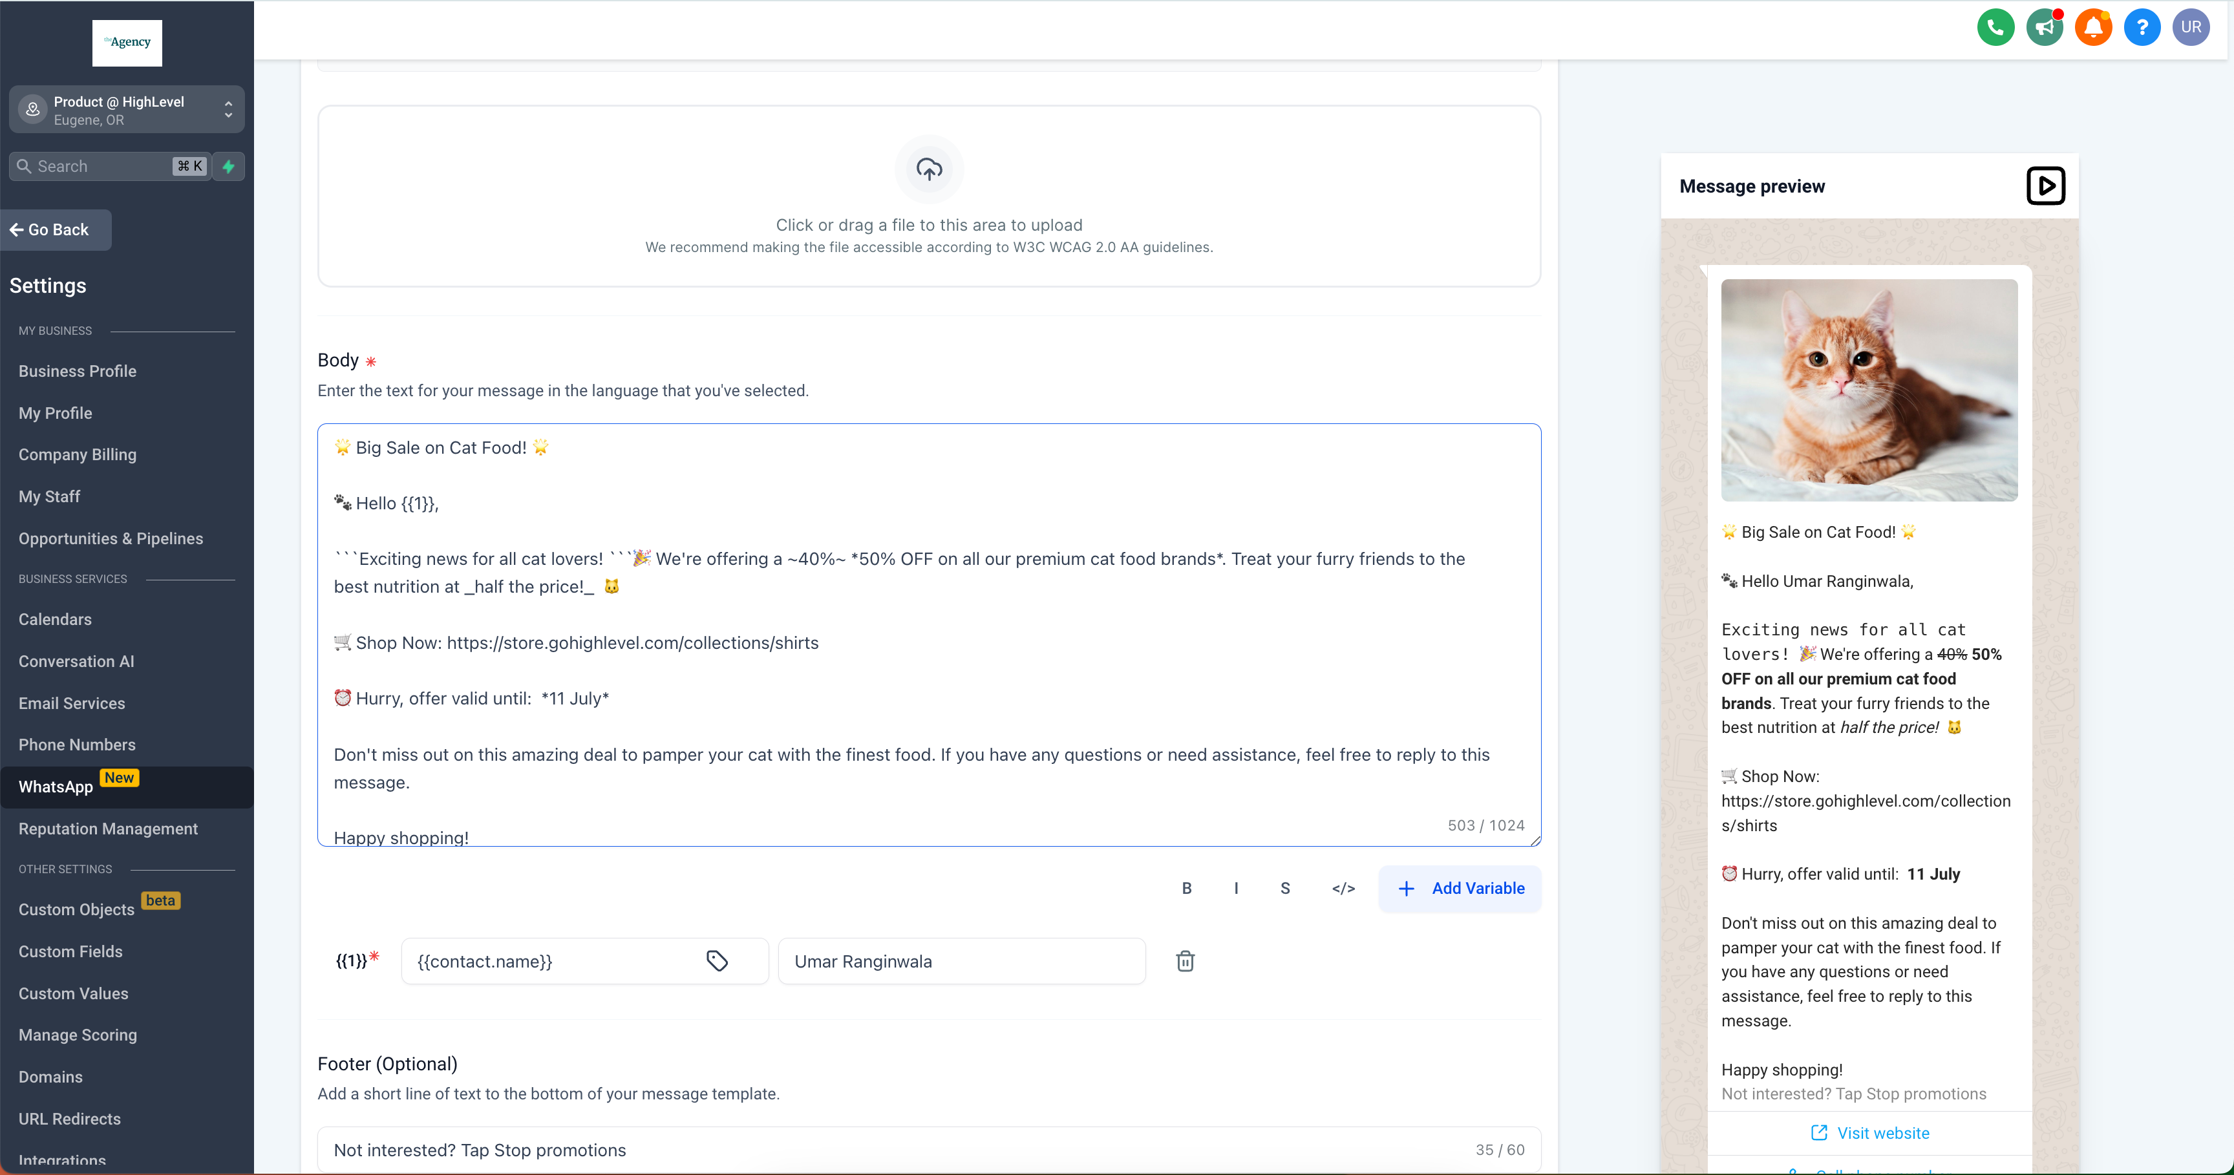This screenshot has height=1175, width=2234.
Task: Click the upload cloud icon
Action: [929, 169]
